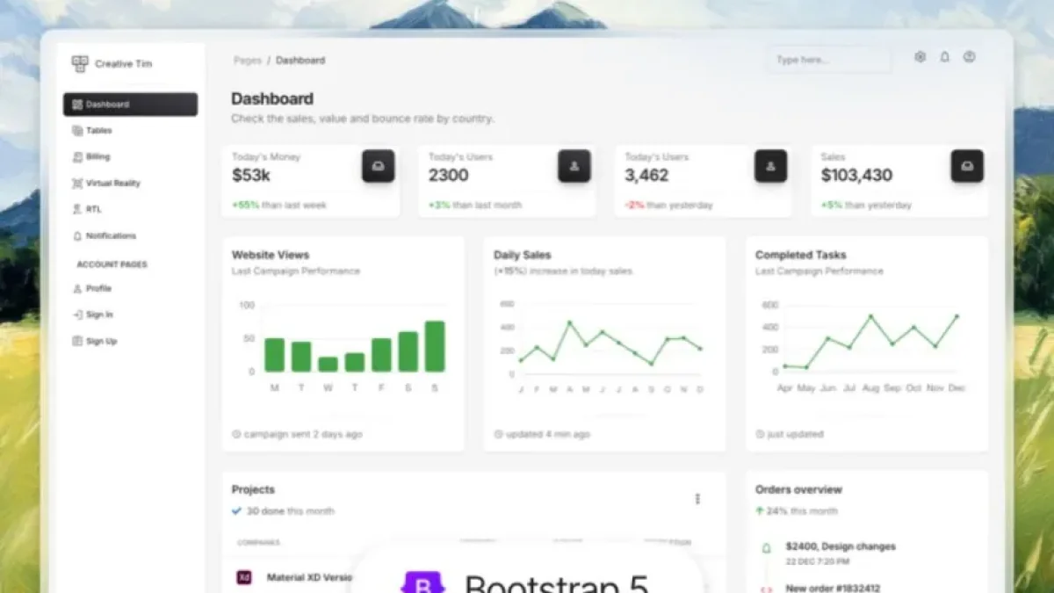This screenshot has height=593, width=1054.
Task: Click the 'New order #1832412' code icon
Action: point(766,589)
